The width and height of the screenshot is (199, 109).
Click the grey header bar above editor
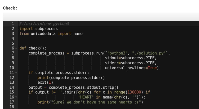101,17
